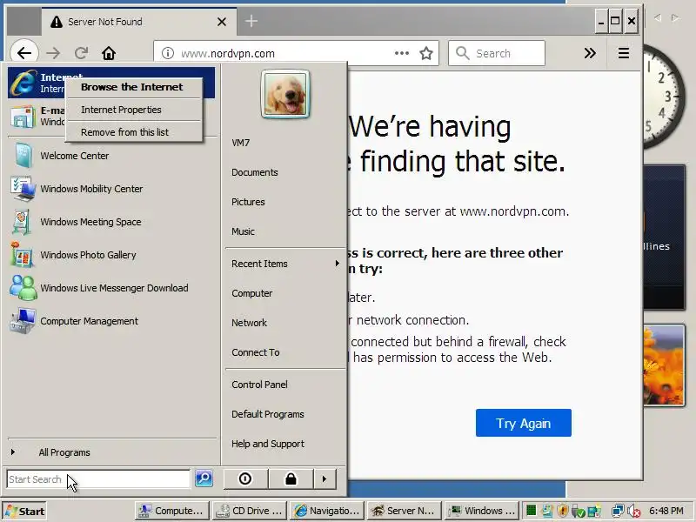Viewport: 696px width, 522px height.
Task: Click Connect To in Start menu
Action: pos(256,352)
